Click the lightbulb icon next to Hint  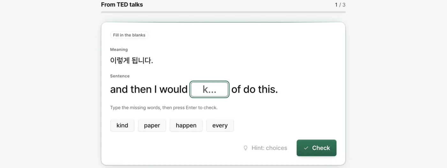[x=246, y=148]
